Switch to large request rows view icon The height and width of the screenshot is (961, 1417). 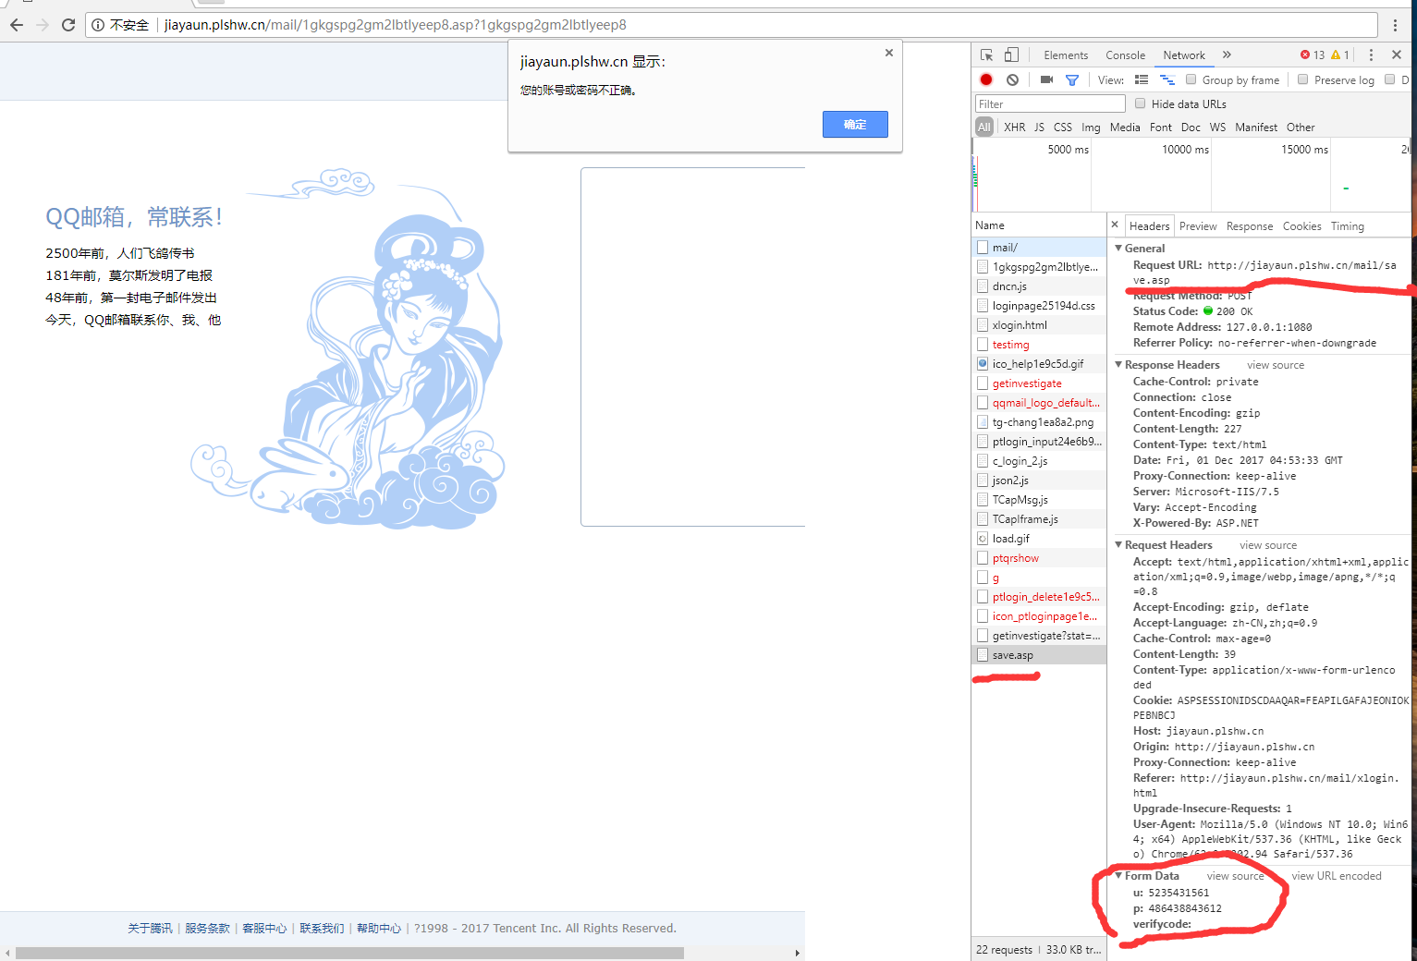(x=1142, y=79)
